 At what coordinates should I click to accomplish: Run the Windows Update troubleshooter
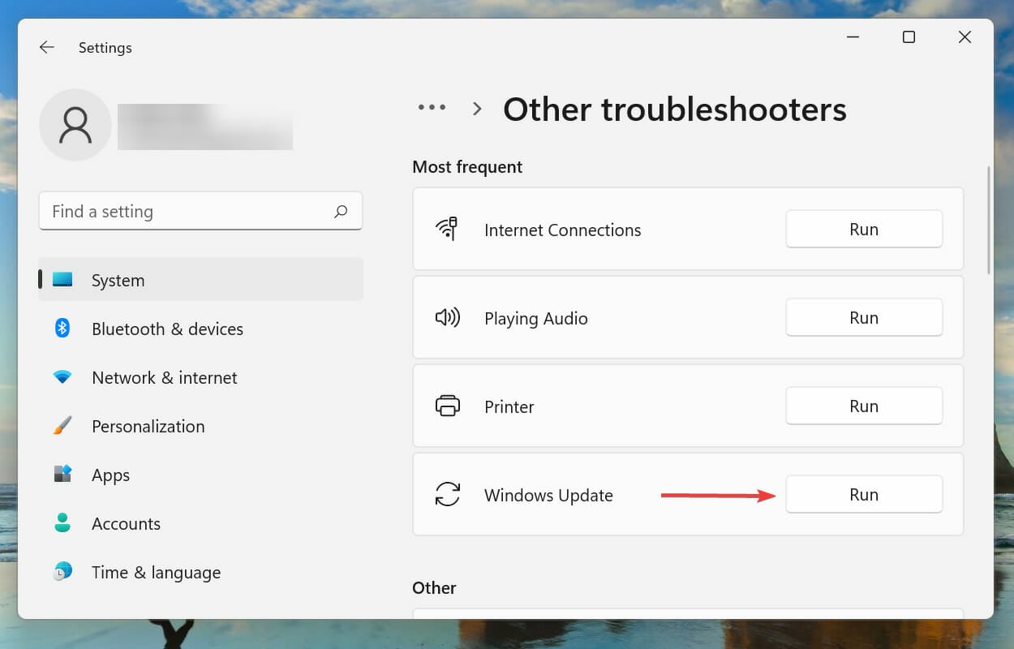coord(864,495)
